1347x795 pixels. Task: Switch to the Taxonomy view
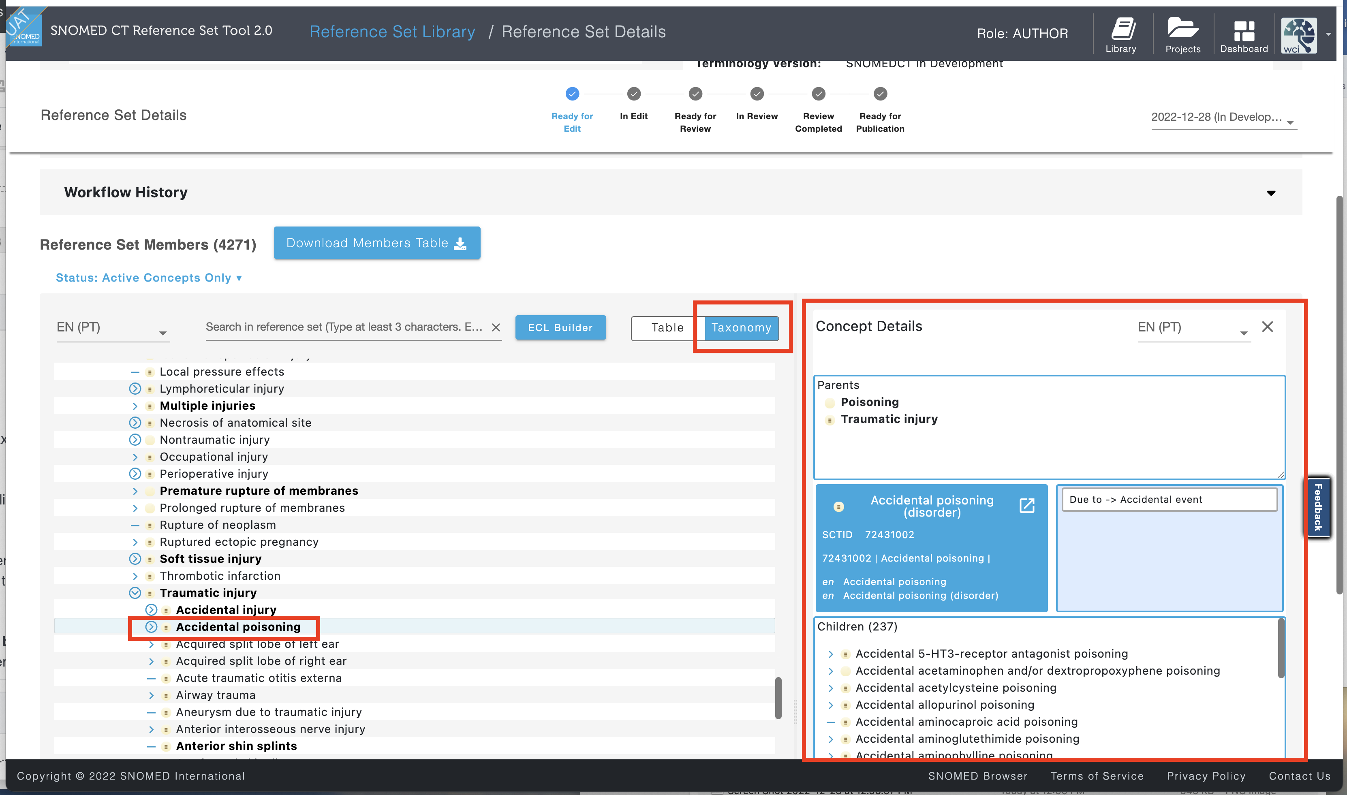tap(741, 328)
